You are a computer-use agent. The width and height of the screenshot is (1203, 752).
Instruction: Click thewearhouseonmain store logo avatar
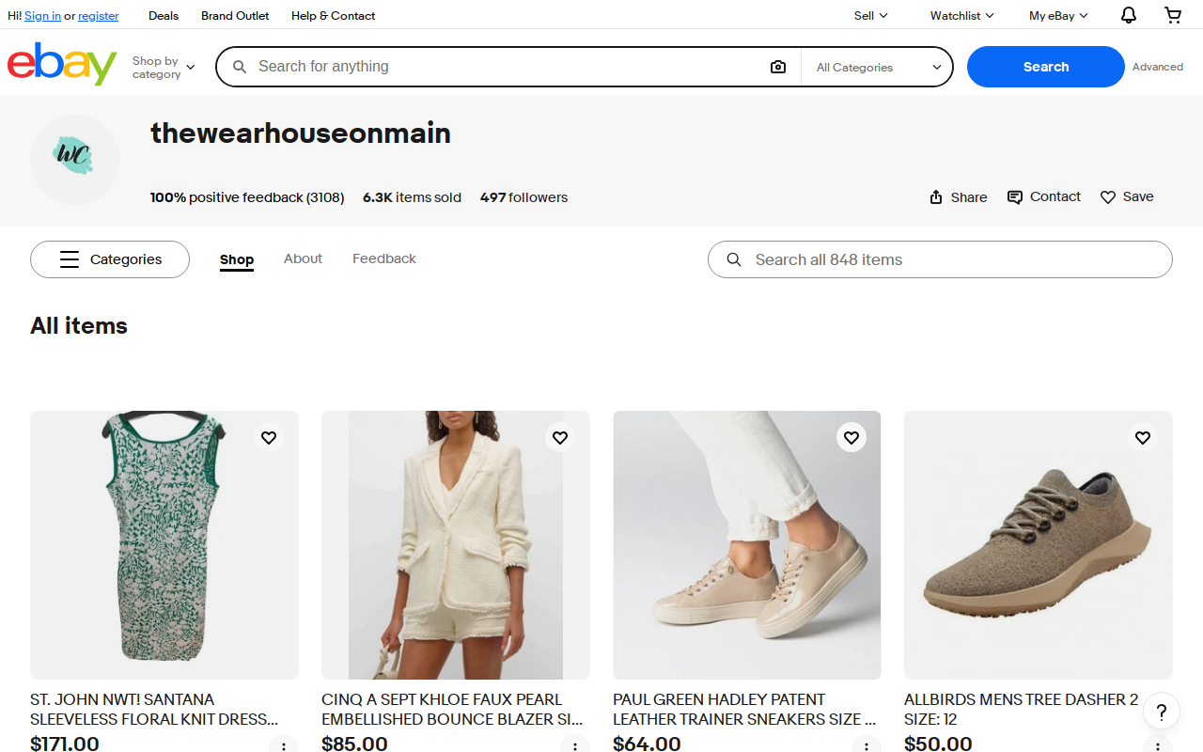[75, 160]
